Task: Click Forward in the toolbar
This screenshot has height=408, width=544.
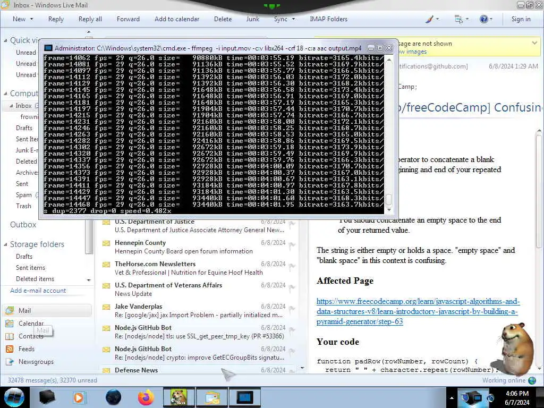Action: [x=128, y=19]
